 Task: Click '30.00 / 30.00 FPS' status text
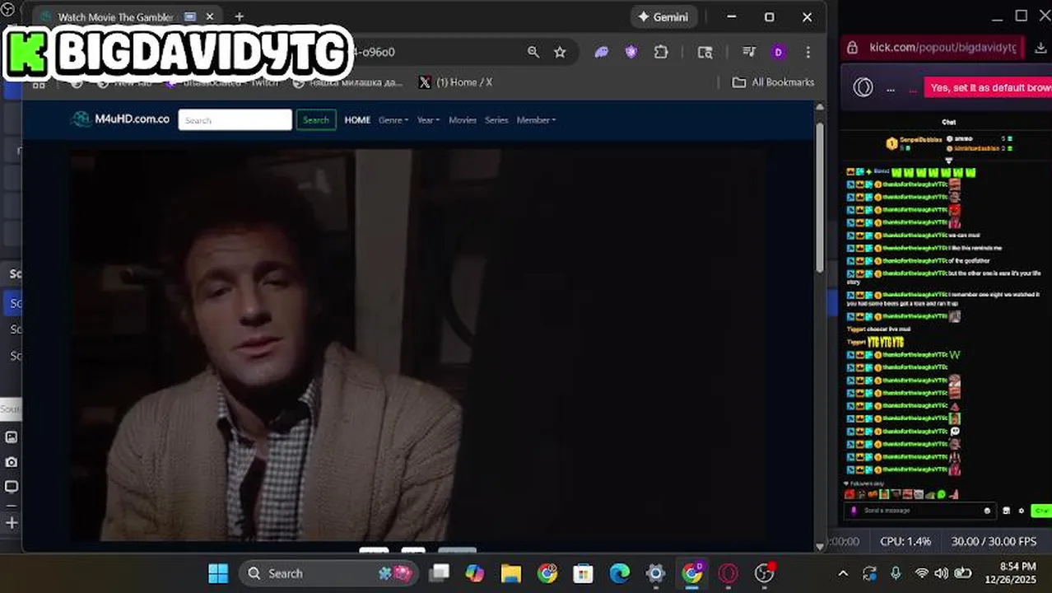pyautogui.click(x=994, y=541)
